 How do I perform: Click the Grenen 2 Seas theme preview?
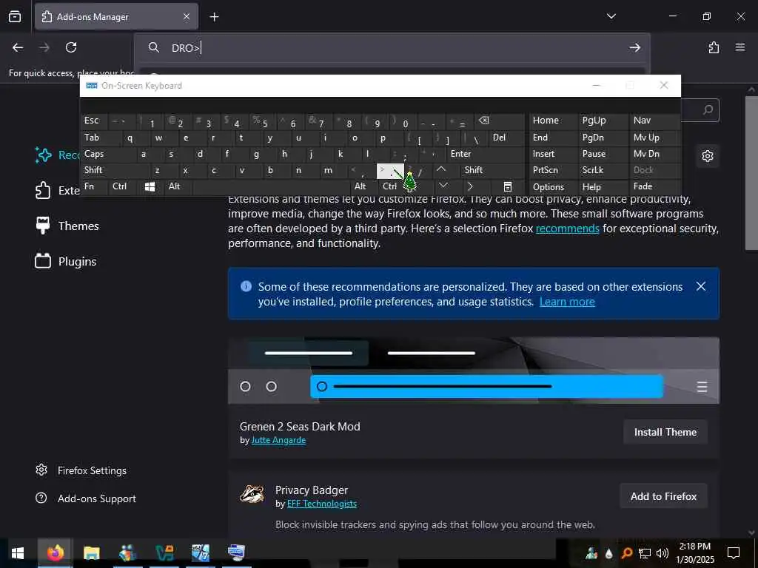(x=473, y=371)
